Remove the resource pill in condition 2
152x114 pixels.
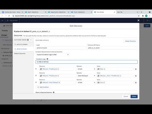(x=58, y=76)
